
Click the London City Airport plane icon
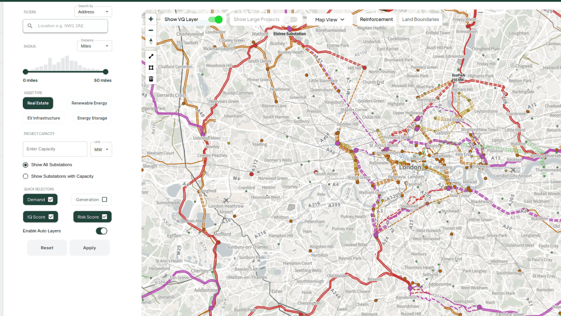512,170
